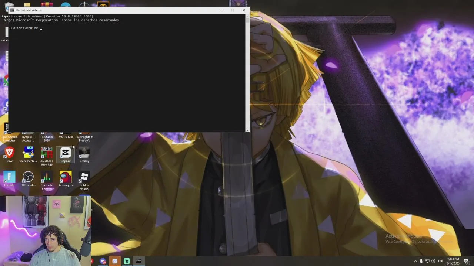
Task: Open the green app taskbar icon
Action: [127, 261]
